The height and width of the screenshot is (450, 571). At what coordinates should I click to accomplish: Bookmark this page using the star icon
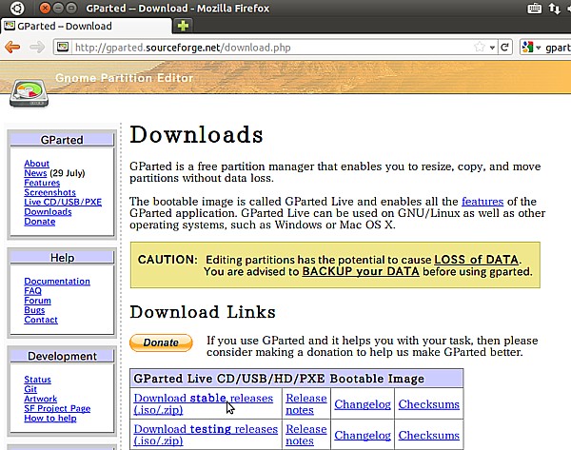coord(480,47)
